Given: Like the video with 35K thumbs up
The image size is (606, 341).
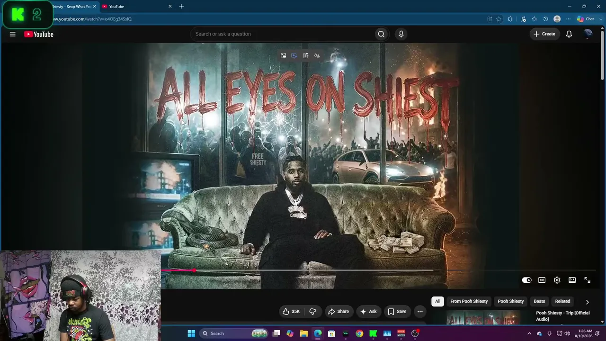Looking at the screenshot, I should (x=291, y=312).
